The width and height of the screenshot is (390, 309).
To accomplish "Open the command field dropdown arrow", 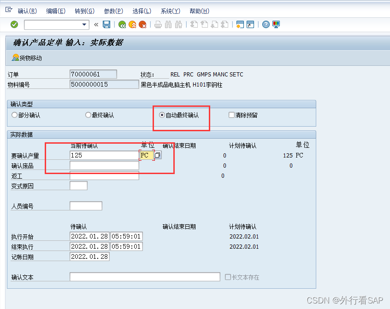I will (84, 24).
